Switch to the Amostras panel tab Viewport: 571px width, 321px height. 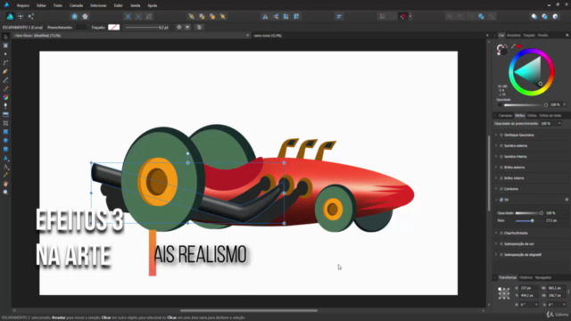tap(514, 36)
